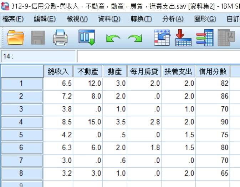
Task: Click the open data document folder icon
Action: pyautogui.click(x=15, y=38)
